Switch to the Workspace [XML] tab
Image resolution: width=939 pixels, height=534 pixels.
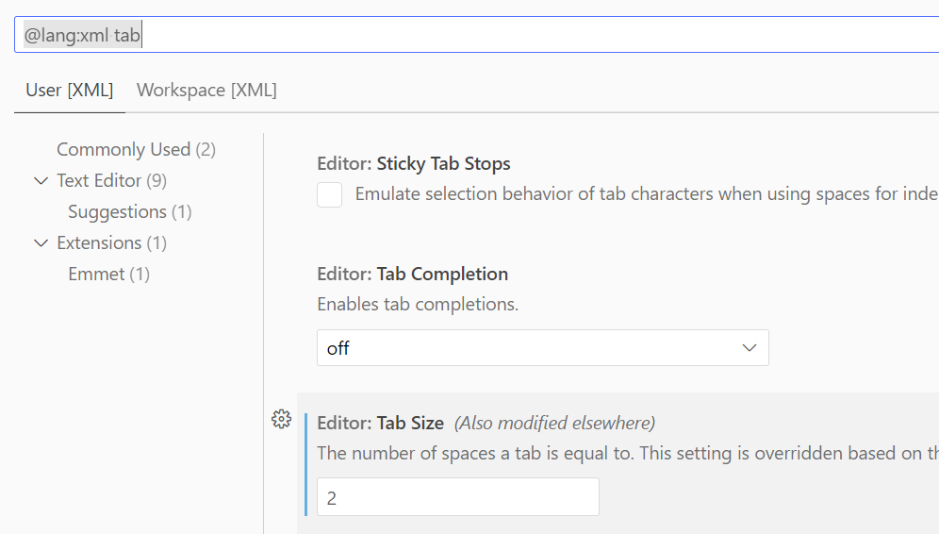[x=206, y=90]
